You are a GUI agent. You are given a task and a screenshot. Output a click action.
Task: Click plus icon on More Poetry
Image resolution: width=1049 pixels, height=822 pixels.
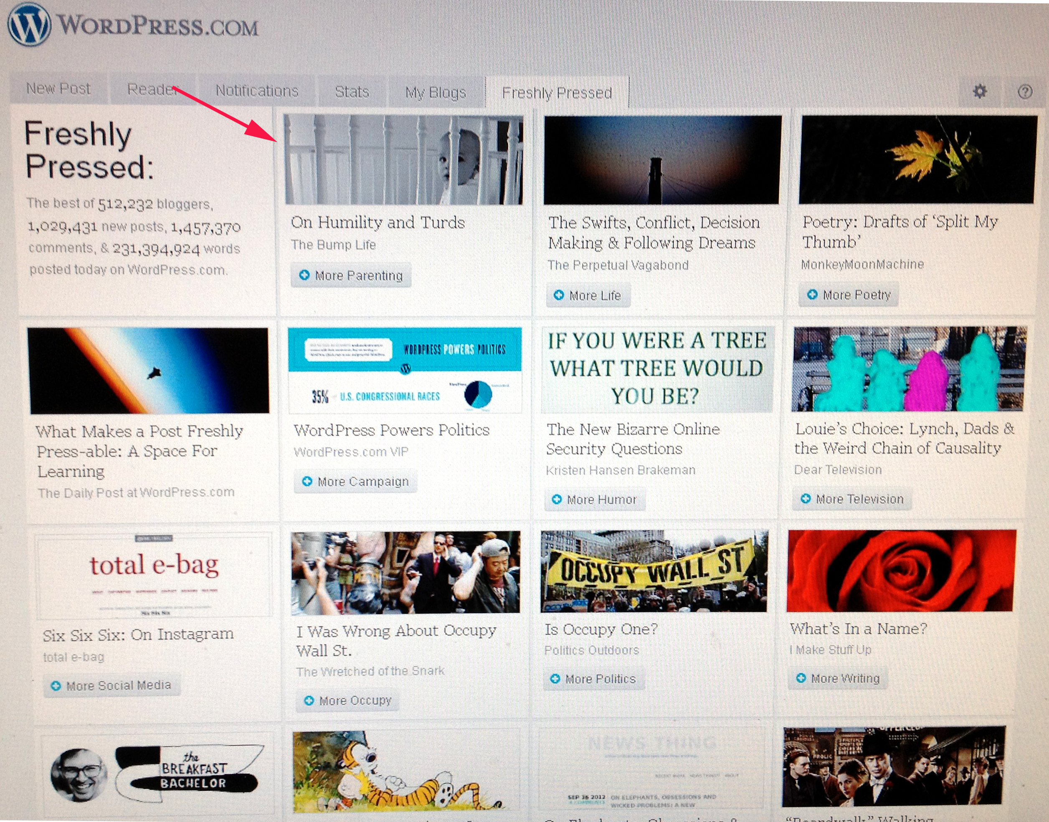click(812, 294)
